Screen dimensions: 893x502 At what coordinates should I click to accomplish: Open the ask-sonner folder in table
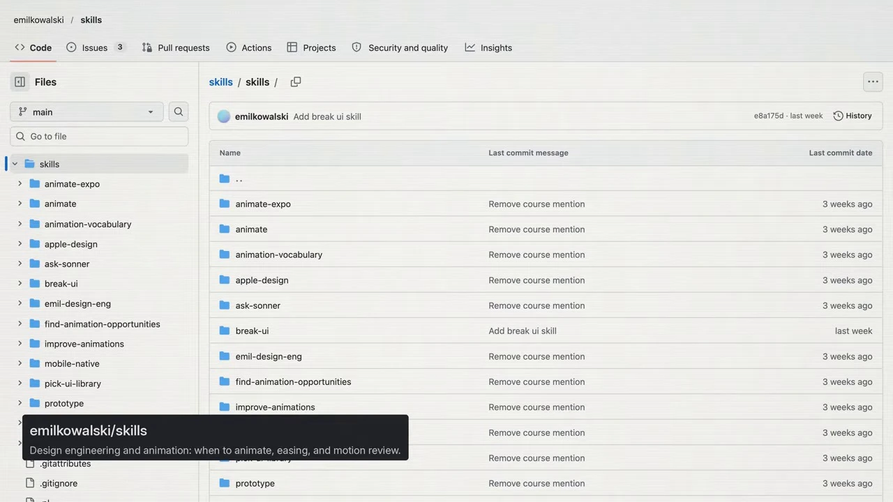pyautogui.click(x=258, y=305)
